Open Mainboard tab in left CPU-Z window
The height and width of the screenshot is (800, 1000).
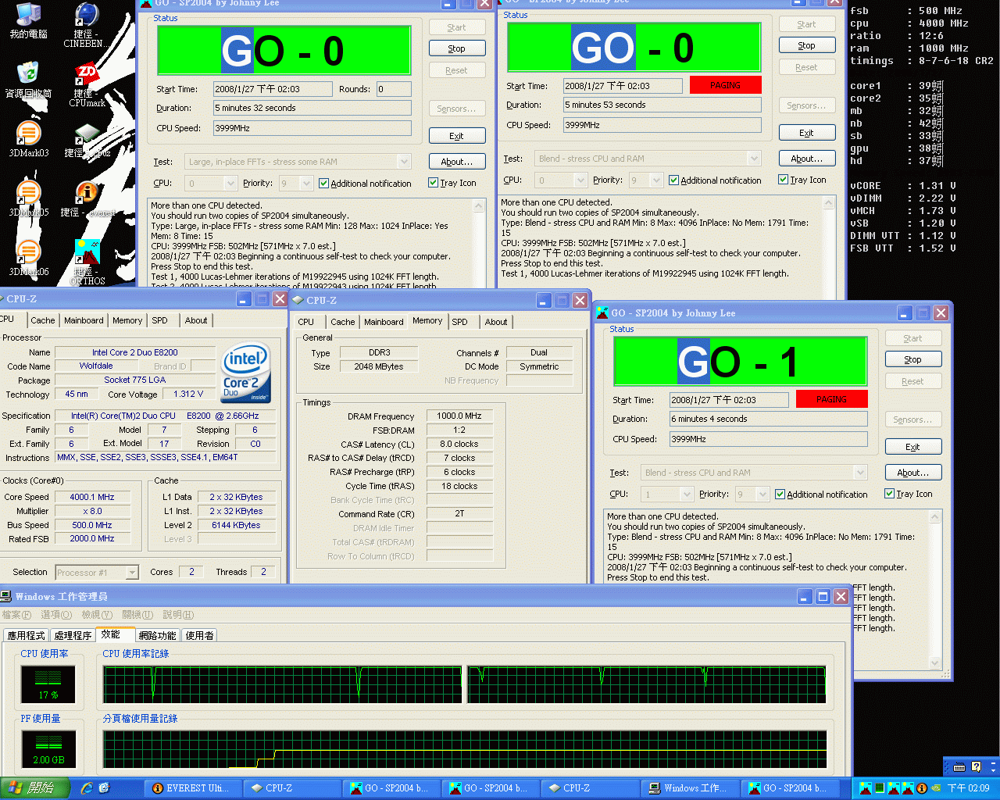tap(84, 320)
